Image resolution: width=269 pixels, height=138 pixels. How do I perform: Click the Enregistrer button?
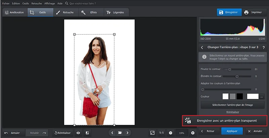[229, 12]
